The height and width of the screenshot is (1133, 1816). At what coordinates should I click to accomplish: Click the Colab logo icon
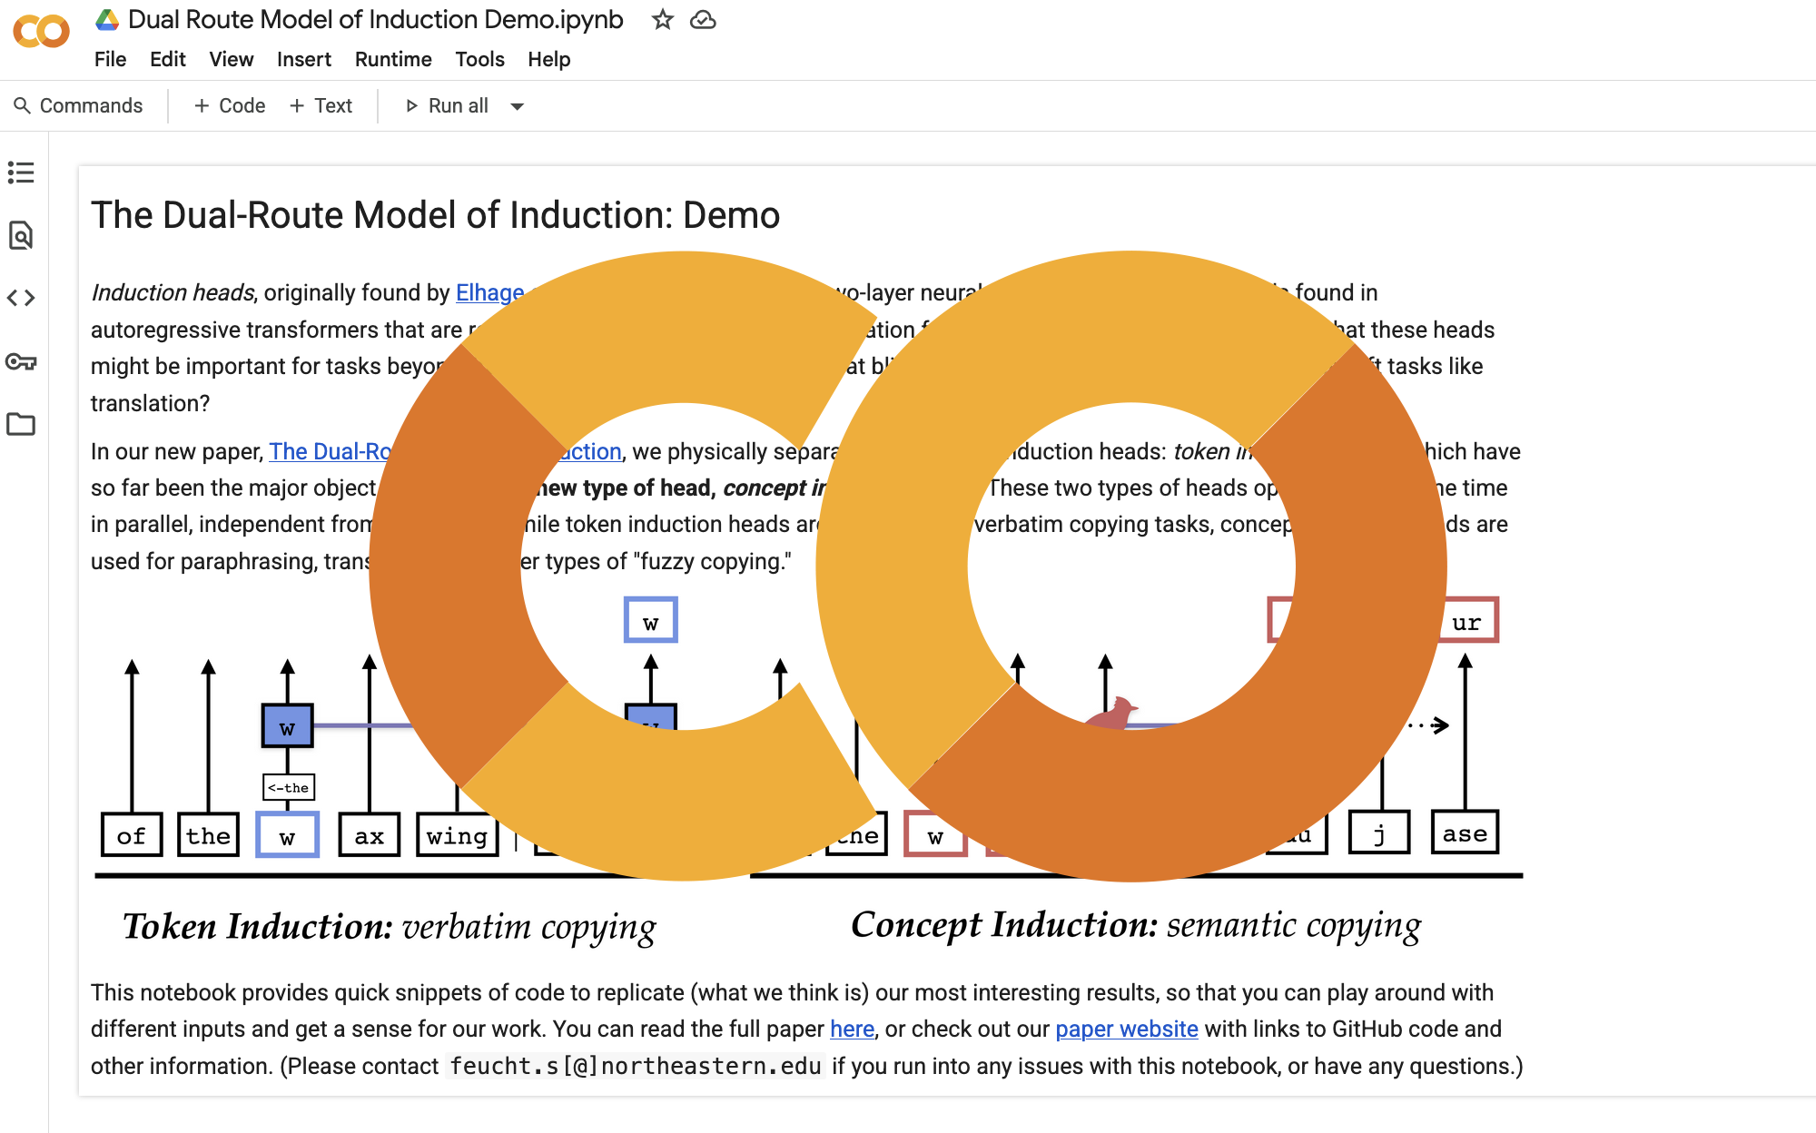[x=42, y=32]
